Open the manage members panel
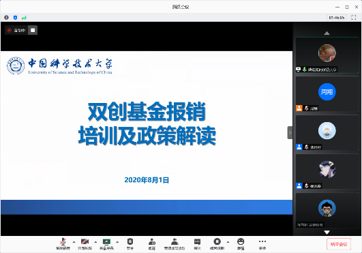 point(175,244)
